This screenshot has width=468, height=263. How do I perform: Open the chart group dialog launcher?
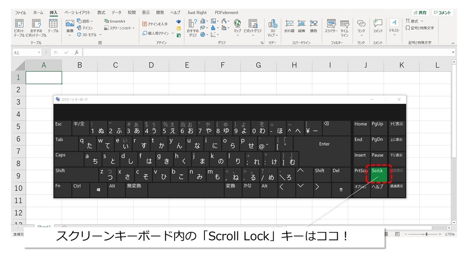[x=262, y=43]
